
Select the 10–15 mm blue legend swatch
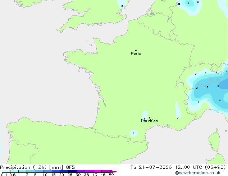[x=48, y=171]
